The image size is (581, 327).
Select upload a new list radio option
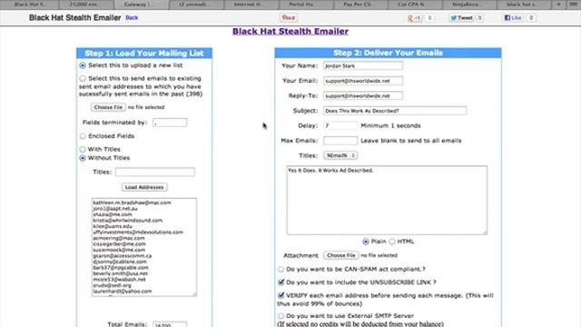click(83, 65)
